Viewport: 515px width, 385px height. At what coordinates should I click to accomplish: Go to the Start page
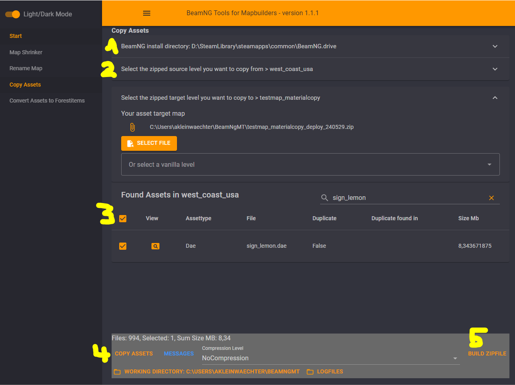click(x=16, y=36)
